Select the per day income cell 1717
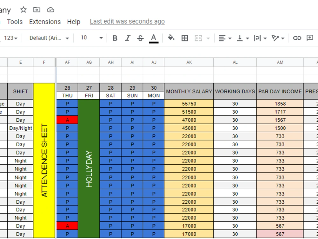The height and width of the screenshot is (239, 318). [280, 112]
